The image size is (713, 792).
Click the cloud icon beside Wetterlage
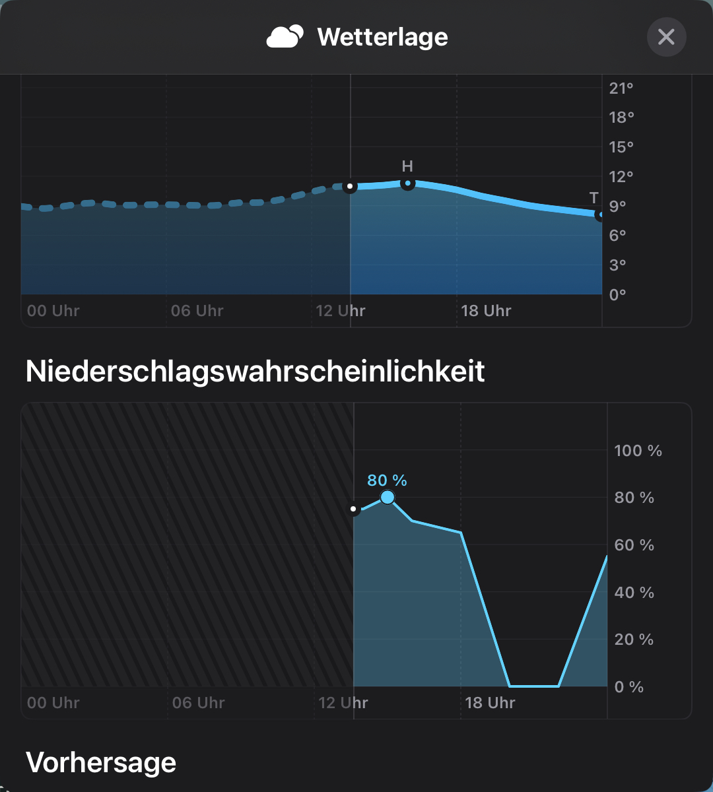285,37
